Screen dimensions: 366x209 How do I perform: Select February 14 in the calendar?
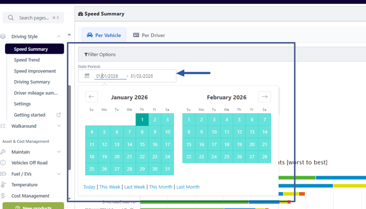tap(265, 132)
